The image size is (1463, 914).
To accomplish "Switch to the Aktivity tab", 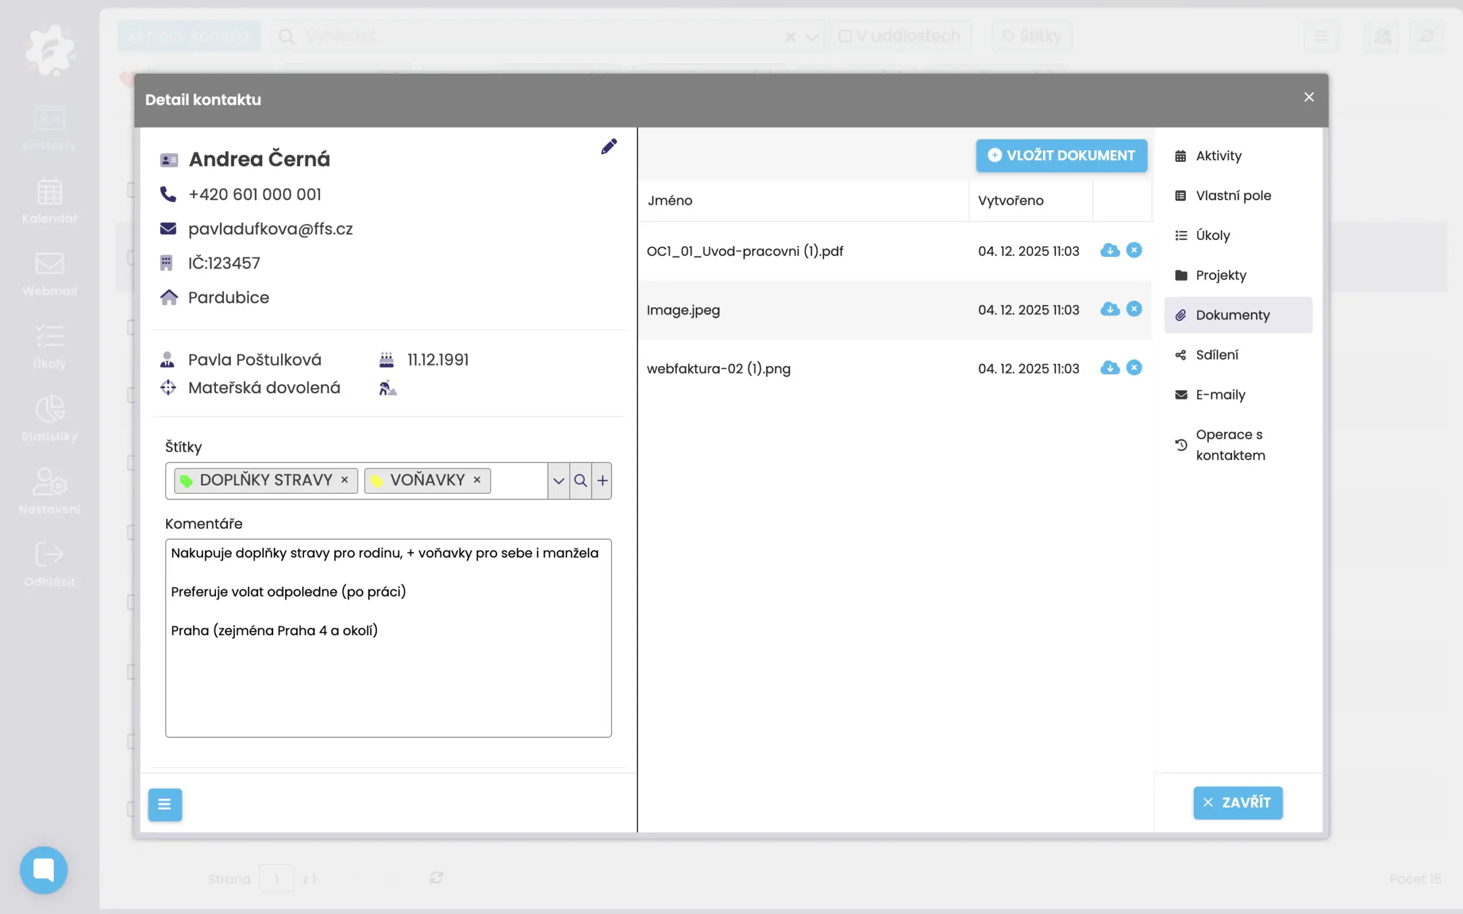I will (x=1218, y=156).
